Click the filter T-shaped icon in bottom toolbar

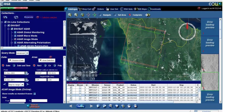tap(117, 106)
